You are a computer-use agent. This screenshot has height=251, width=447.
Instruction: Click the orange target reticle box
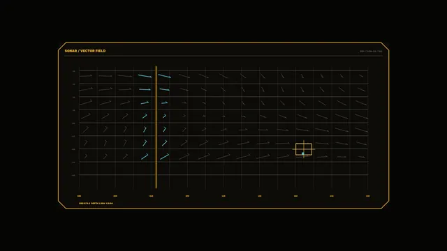pyautogui.click(x=304, y=149)
